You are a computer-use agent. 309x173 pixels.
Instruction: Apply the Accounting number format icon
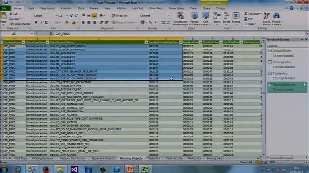(x=143, y=23)
